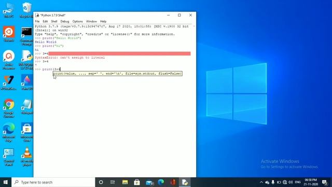
Task: Open the Edit menu in Python Shell
Action: (45, 21)
